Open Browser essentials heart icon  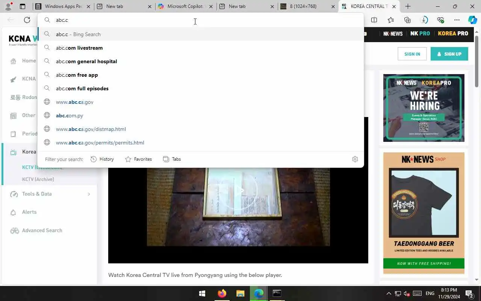coord(440,20)
